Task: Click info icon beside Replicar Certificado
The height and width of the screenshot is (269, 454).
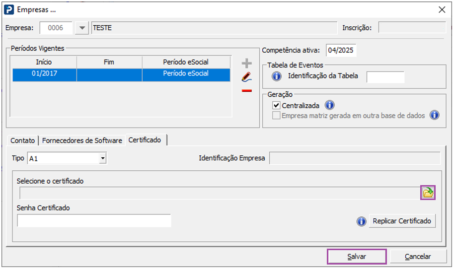Action: click(x=361, y=221)
